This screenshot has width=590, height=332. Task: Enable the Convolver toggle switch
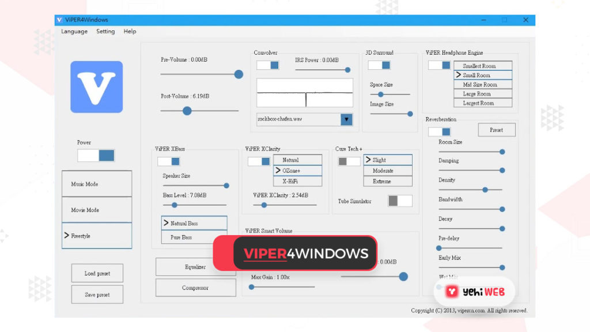coord(267,65)
